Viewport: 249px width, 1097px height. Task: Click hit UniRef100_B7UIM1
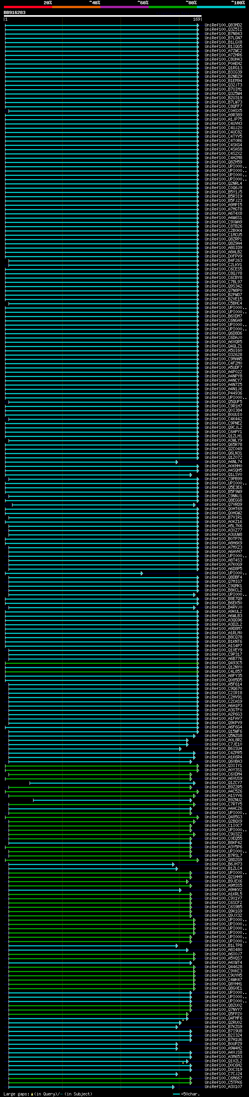pyautogui.click(x=223, y=90)
